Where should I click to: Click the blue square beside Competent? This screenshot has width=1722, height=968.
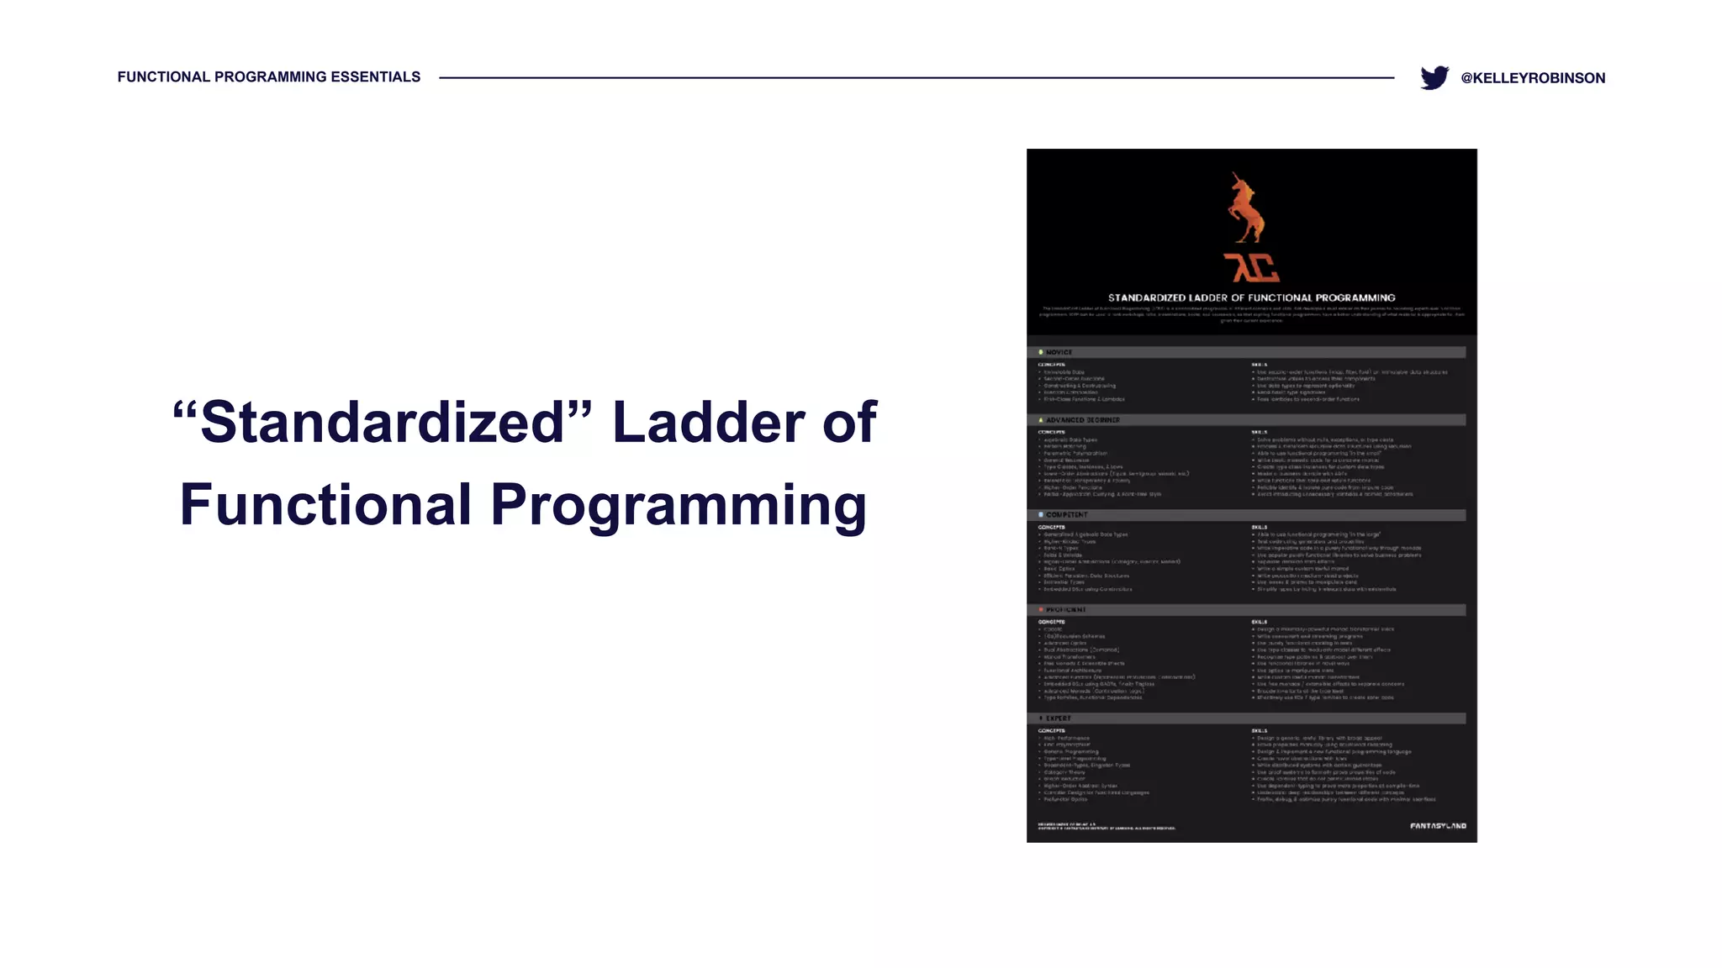1041,514
